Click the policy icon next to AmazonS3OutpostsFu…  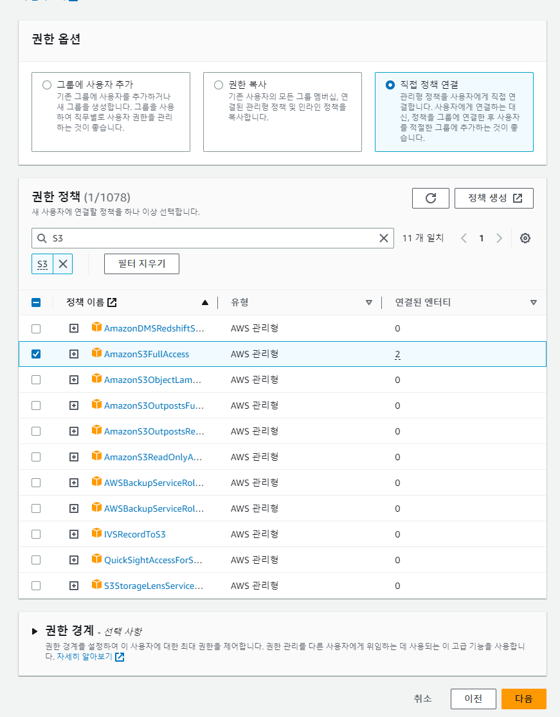point(96,404)
